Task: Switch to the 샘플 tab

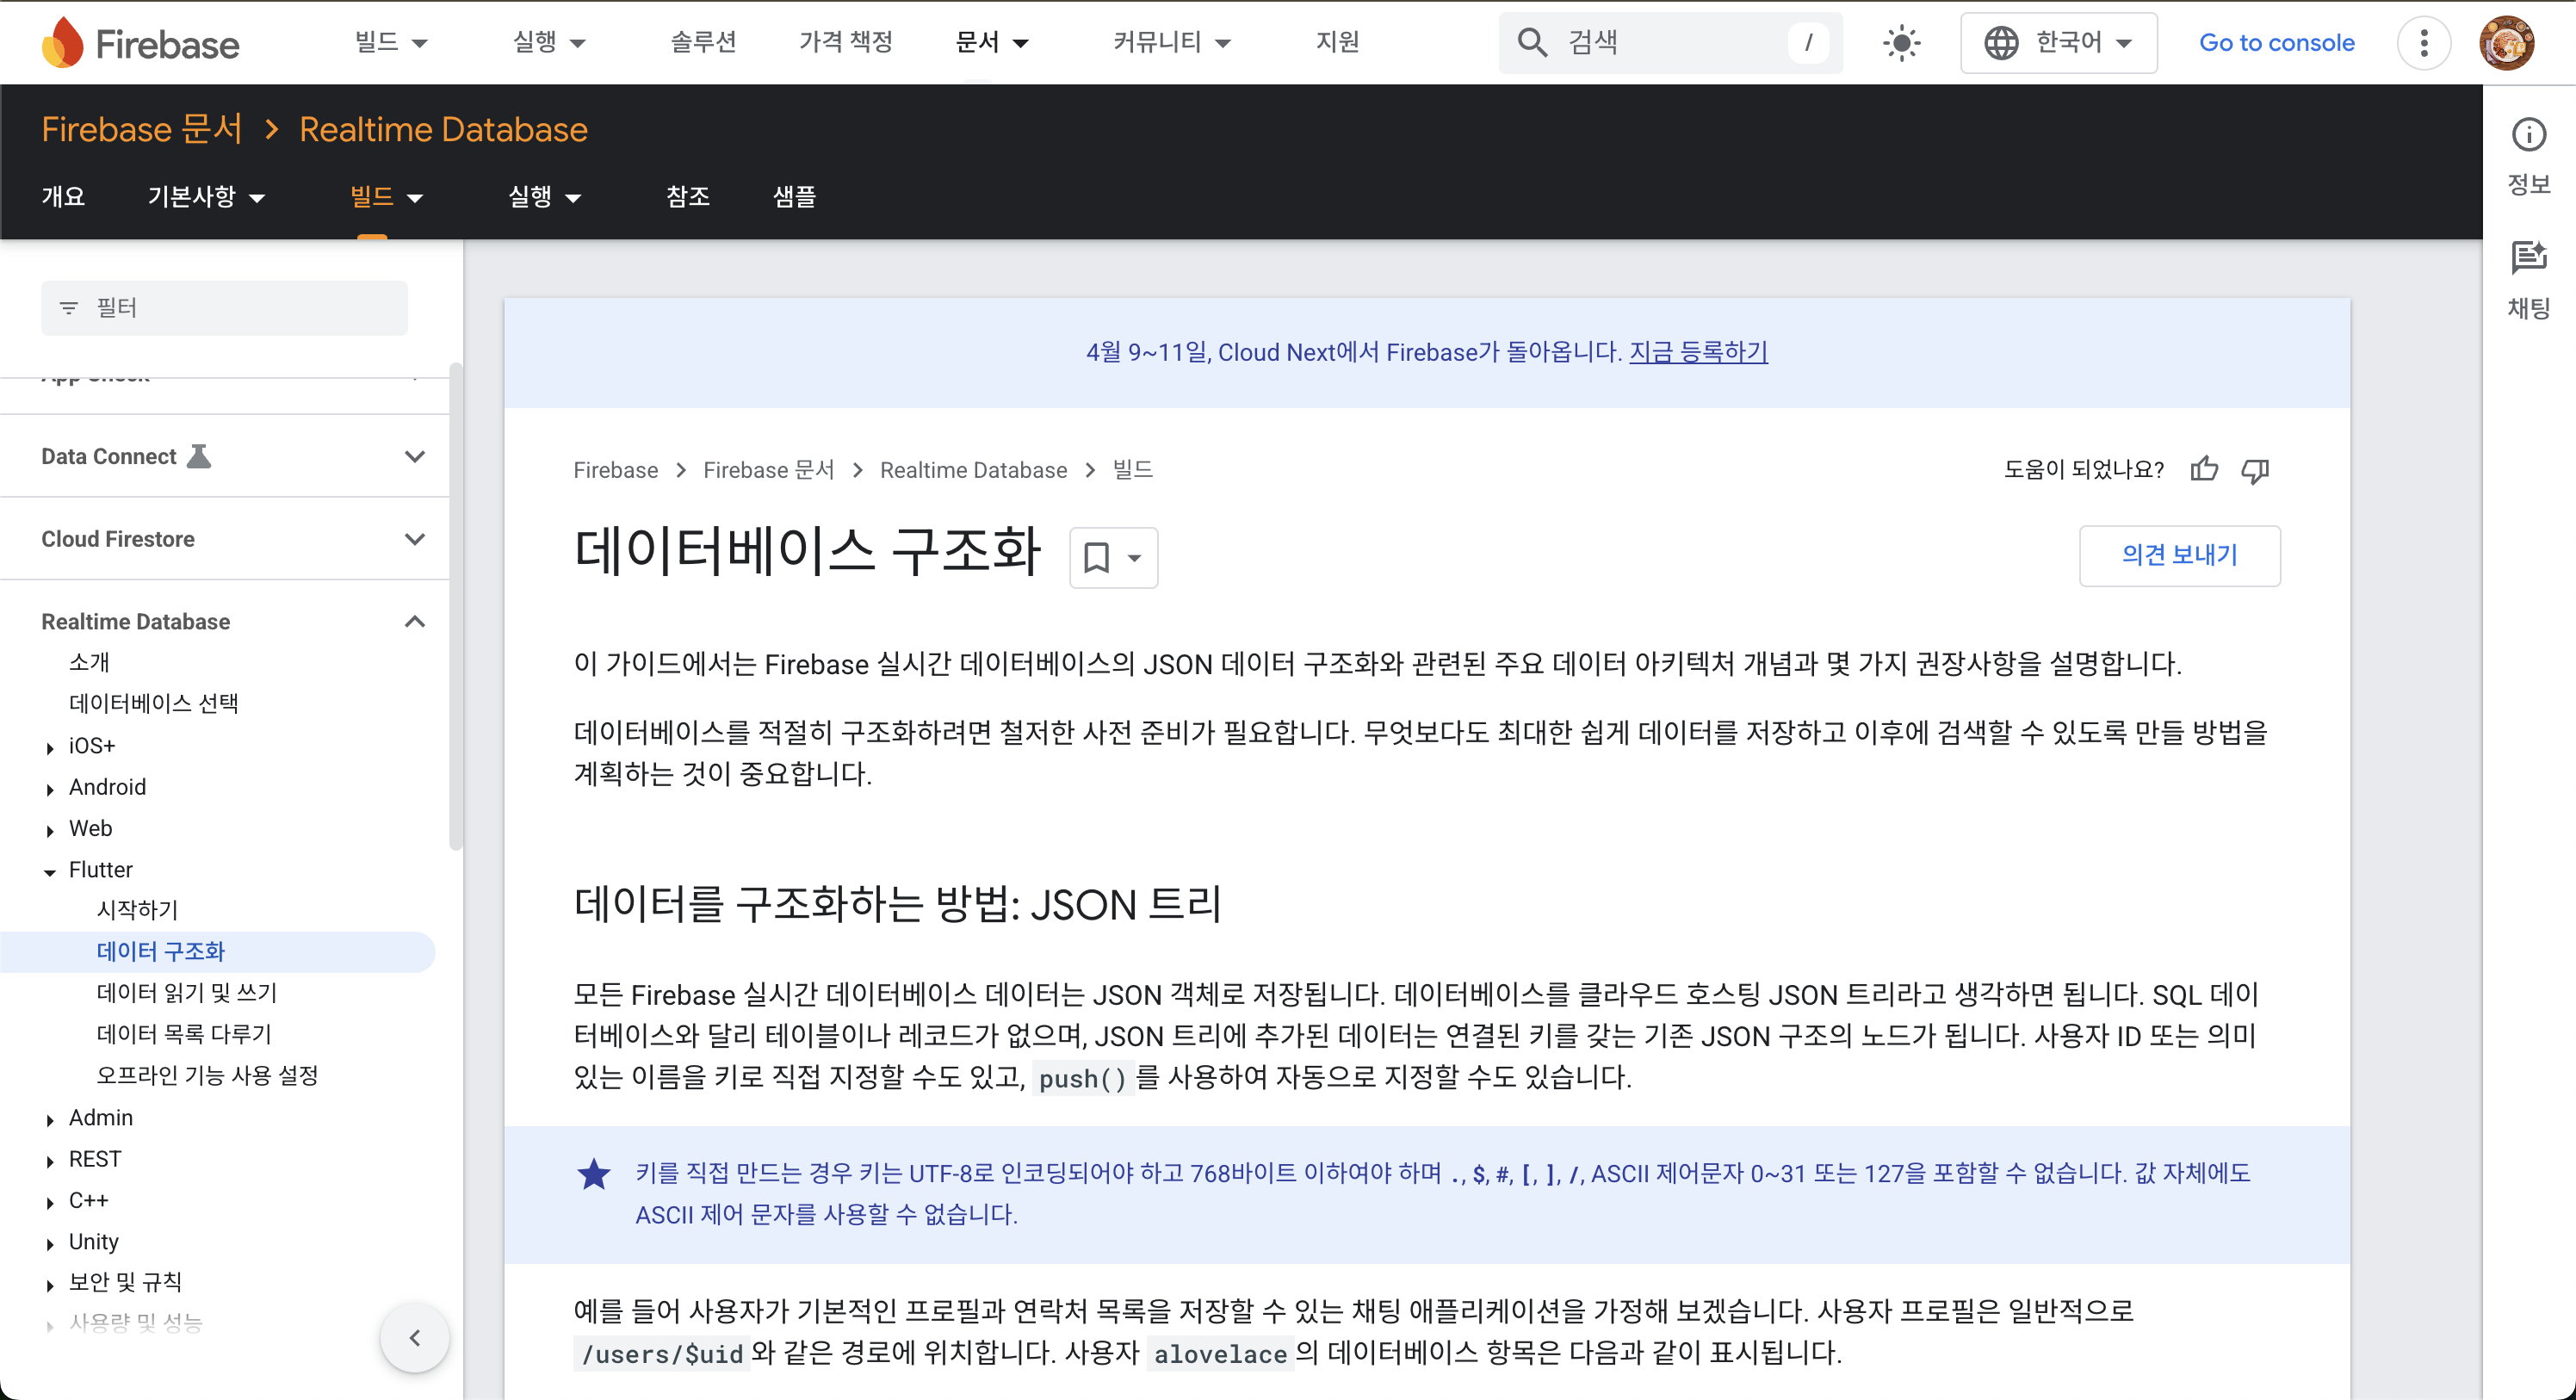Action: 794,196
